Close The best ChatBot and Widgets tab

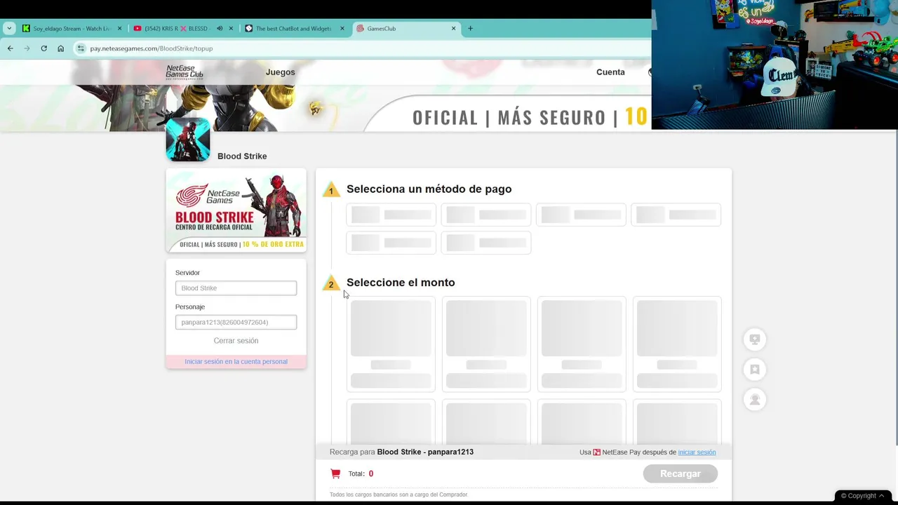click(x=342, y=29)
